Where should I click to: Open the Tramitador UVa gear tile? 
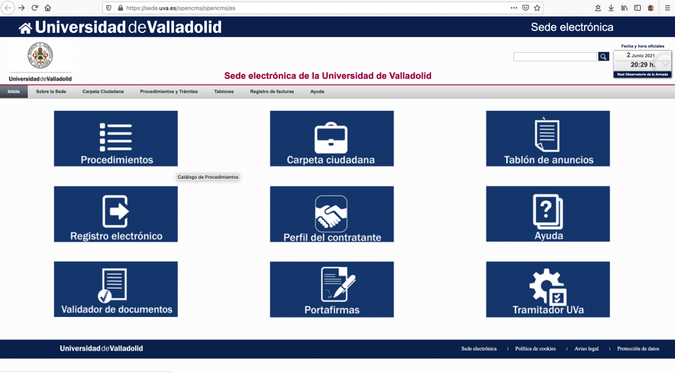548,289
